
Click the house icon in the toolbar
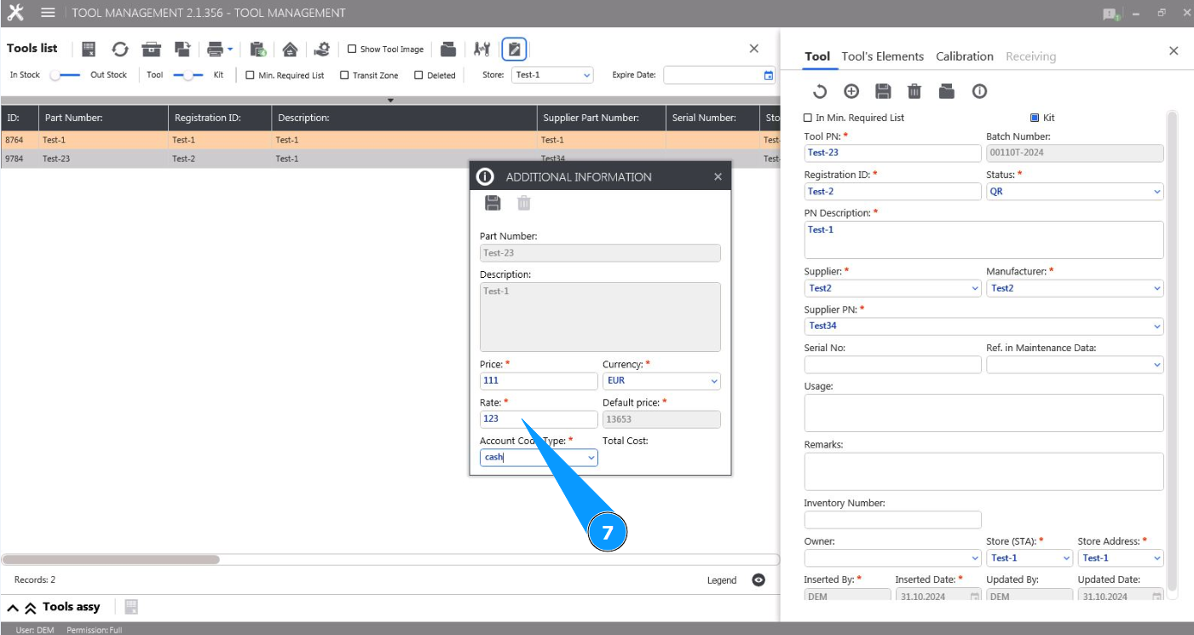click(x=290, y=49)
